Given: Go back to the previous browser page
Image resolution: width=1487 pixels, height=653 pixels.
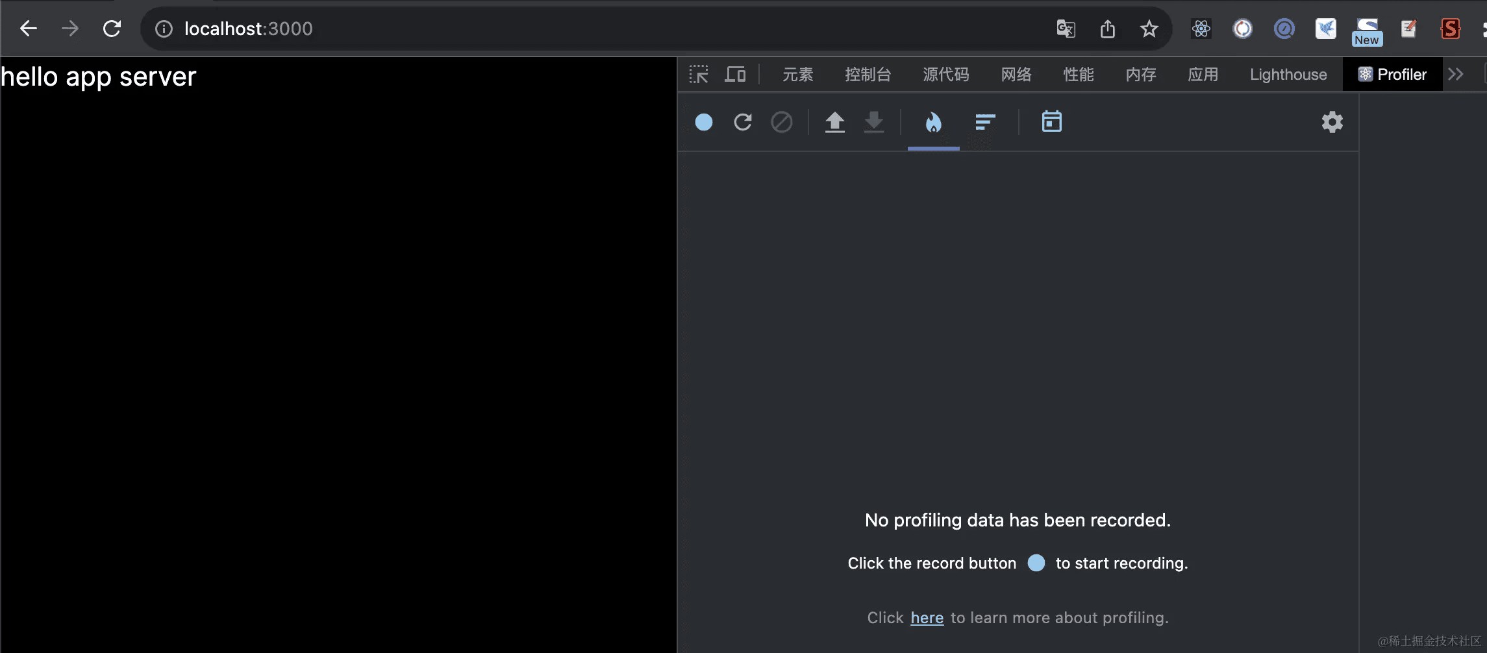Looking at the screenshot, I should [29, 29].
